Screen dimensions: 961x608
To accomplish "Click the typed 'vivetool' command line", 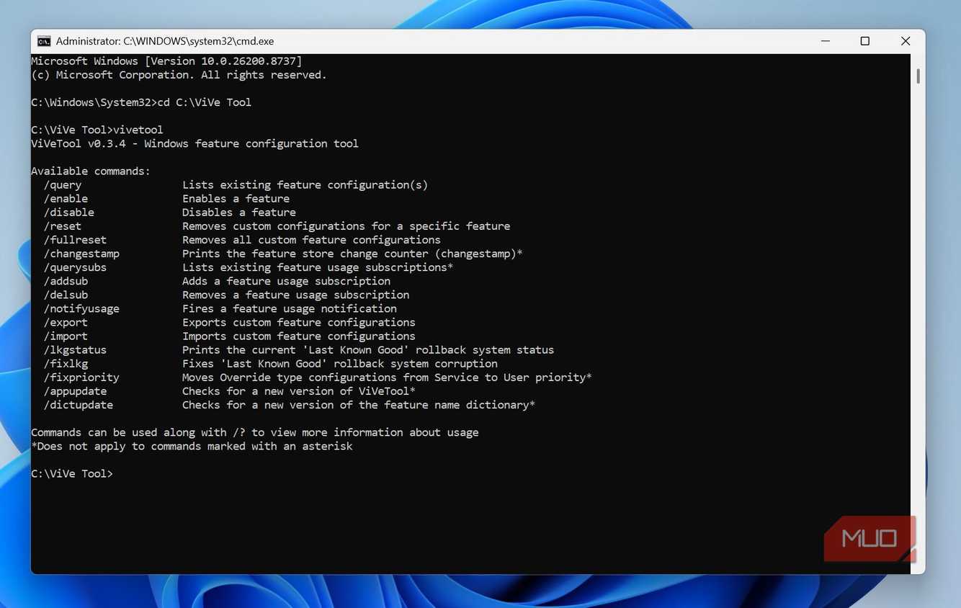I will click(x=138, y=130).
